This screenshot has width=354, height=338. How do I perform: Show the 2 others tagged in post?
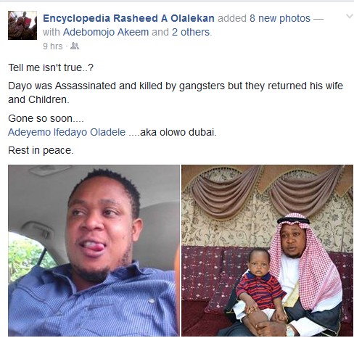click(191, 32)
